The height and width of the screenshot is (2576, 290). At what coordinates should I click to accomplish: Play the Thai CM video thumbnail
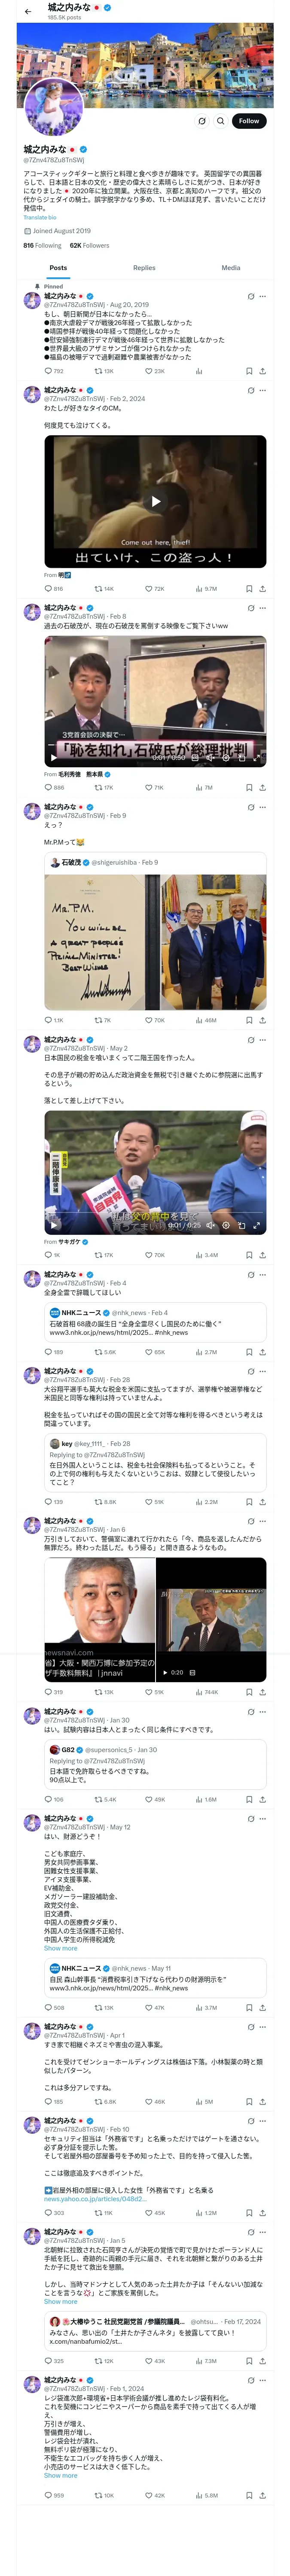(155, 501)
